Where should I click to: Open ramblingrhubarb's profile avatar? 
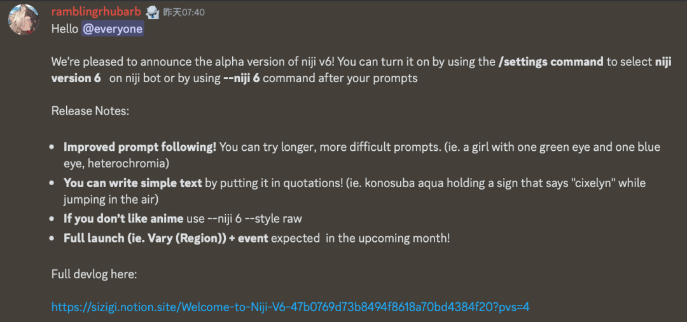coord(24,19)
